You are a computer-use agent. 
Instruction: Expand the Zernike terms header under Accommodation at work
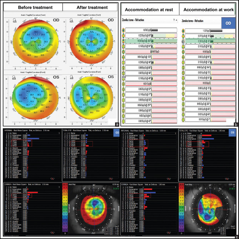(x=193, y=21)
